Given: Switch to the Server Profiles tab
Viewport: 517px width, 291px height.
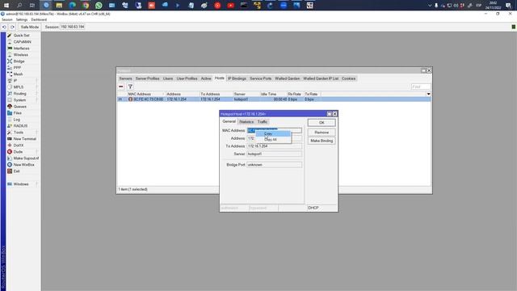Looking at the screenshot, I should click(x=147, y=78).
